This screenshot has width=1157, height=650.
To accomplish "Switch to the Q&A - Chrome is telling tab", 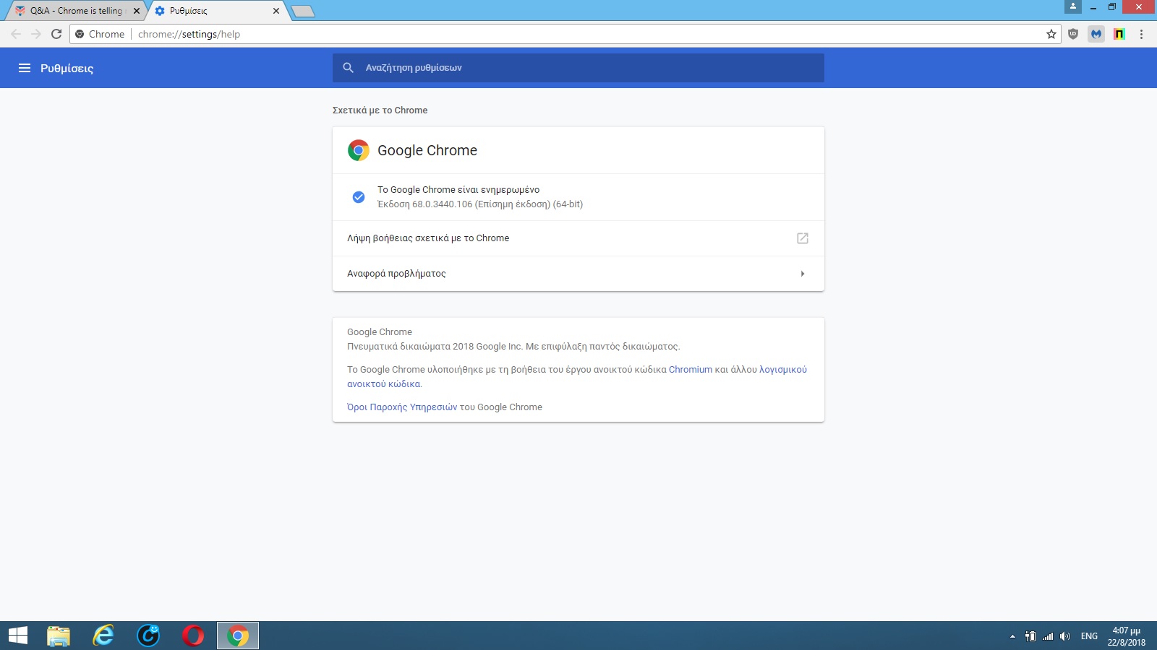I will (76, 11).
